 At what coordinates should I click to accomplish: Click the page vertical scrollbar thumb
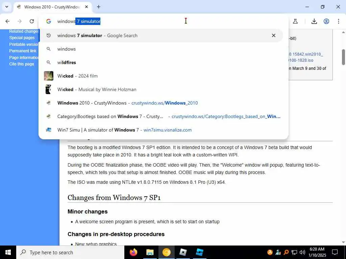pyautogui.click(x=343, y=57)
